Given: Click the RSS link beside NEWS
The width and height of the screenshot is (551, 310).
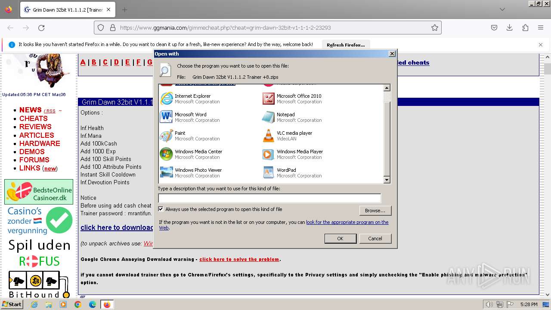Looking at the screenshot, I should pos(51,111).
